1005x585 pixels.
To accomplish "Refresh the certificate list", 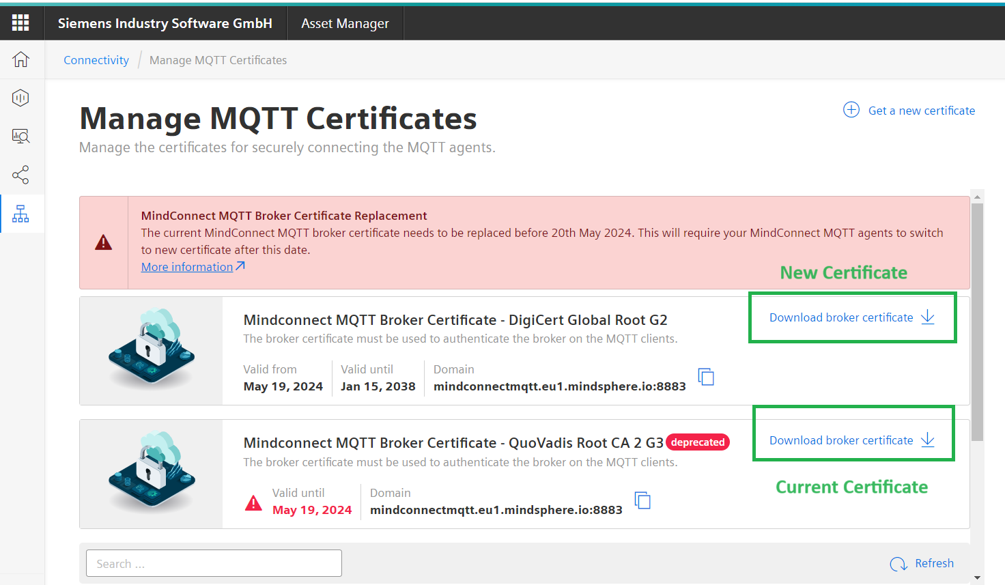I will (x=922, y=563).
